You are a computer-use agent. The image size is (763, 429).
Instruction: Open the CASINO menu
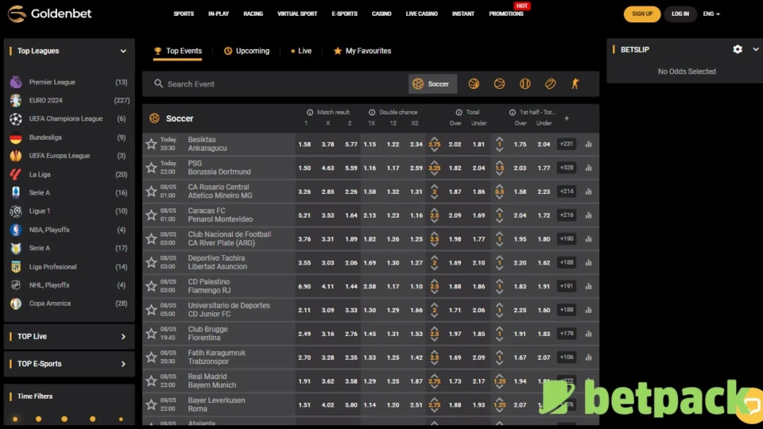pos(381,14)
